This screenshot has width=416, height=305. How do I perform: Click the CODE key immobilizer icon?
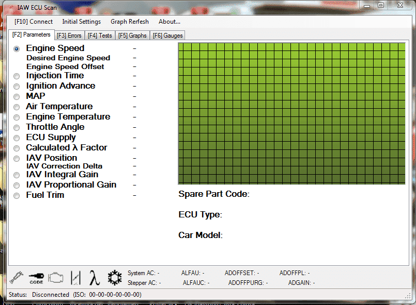coord(36,278)
